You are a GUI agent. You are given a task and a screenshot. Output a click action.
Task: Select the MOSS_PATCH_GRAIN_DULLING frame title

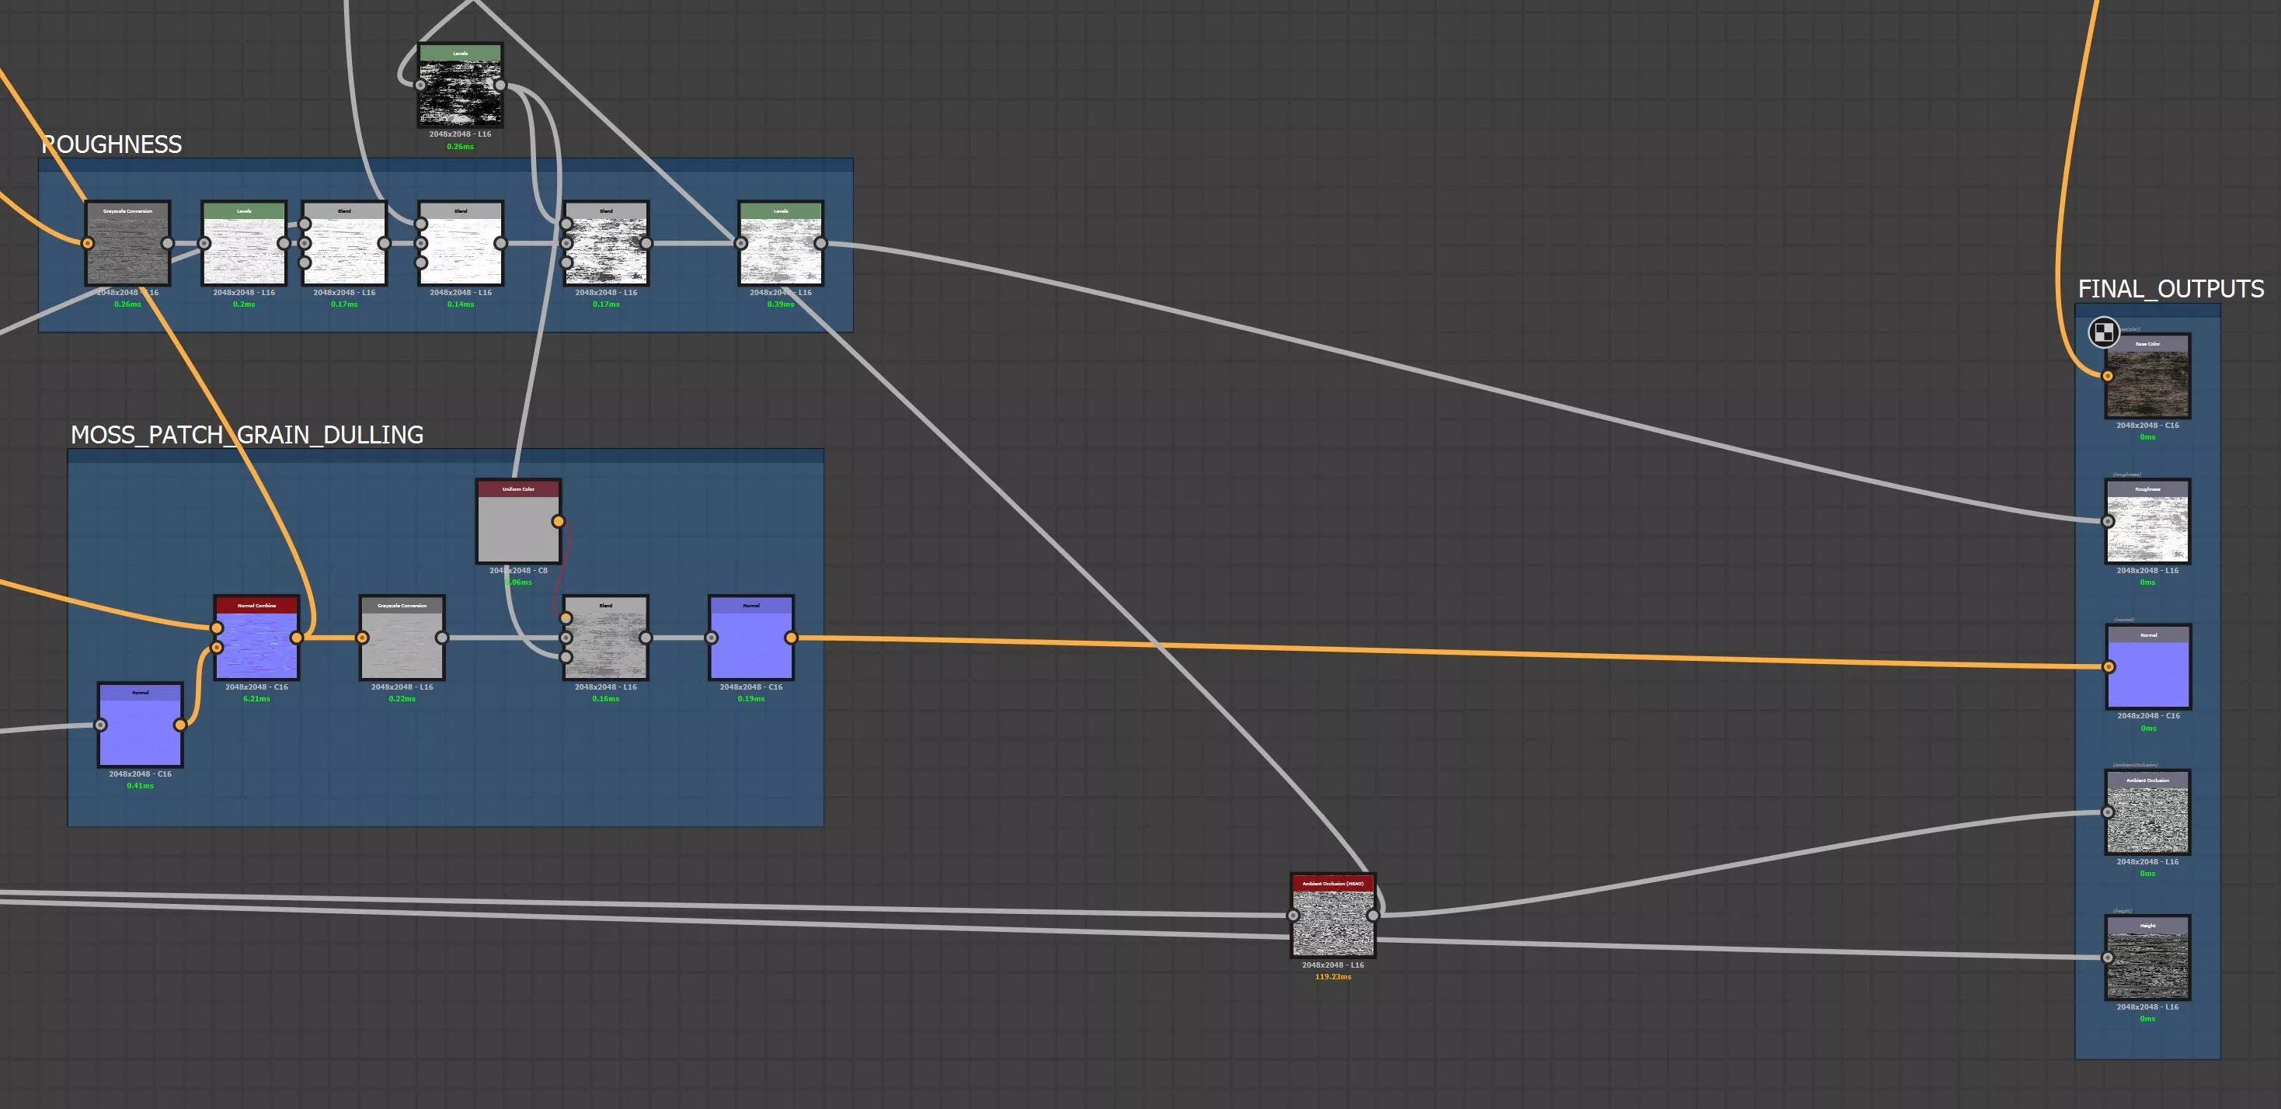(246, 435)
